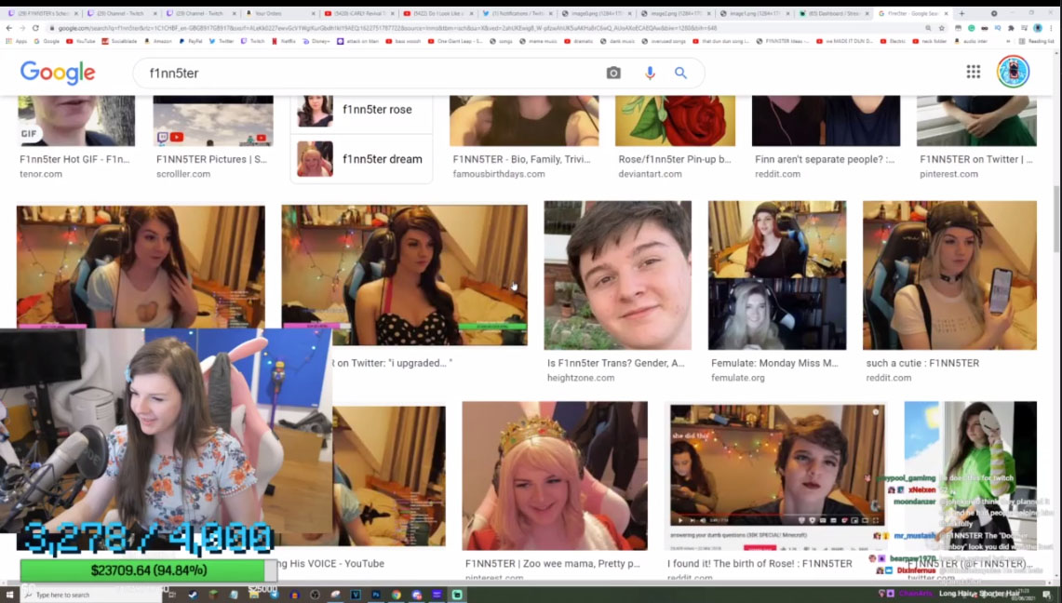Open Photoshop from the taskbar
The image size is (1062, 603).
pos(376,595)
